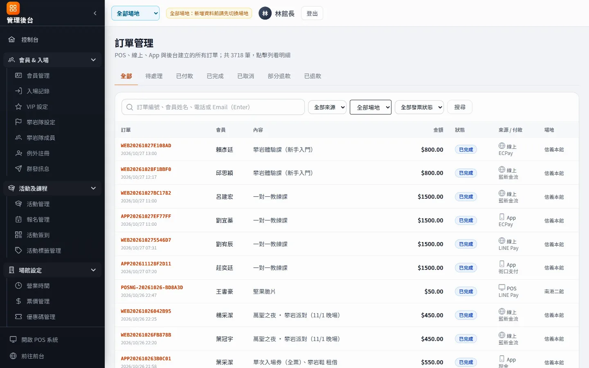Collapse sidebar with the left chevron
The width and height of the screenshot is (589, 368).
[x=95, y=13]
